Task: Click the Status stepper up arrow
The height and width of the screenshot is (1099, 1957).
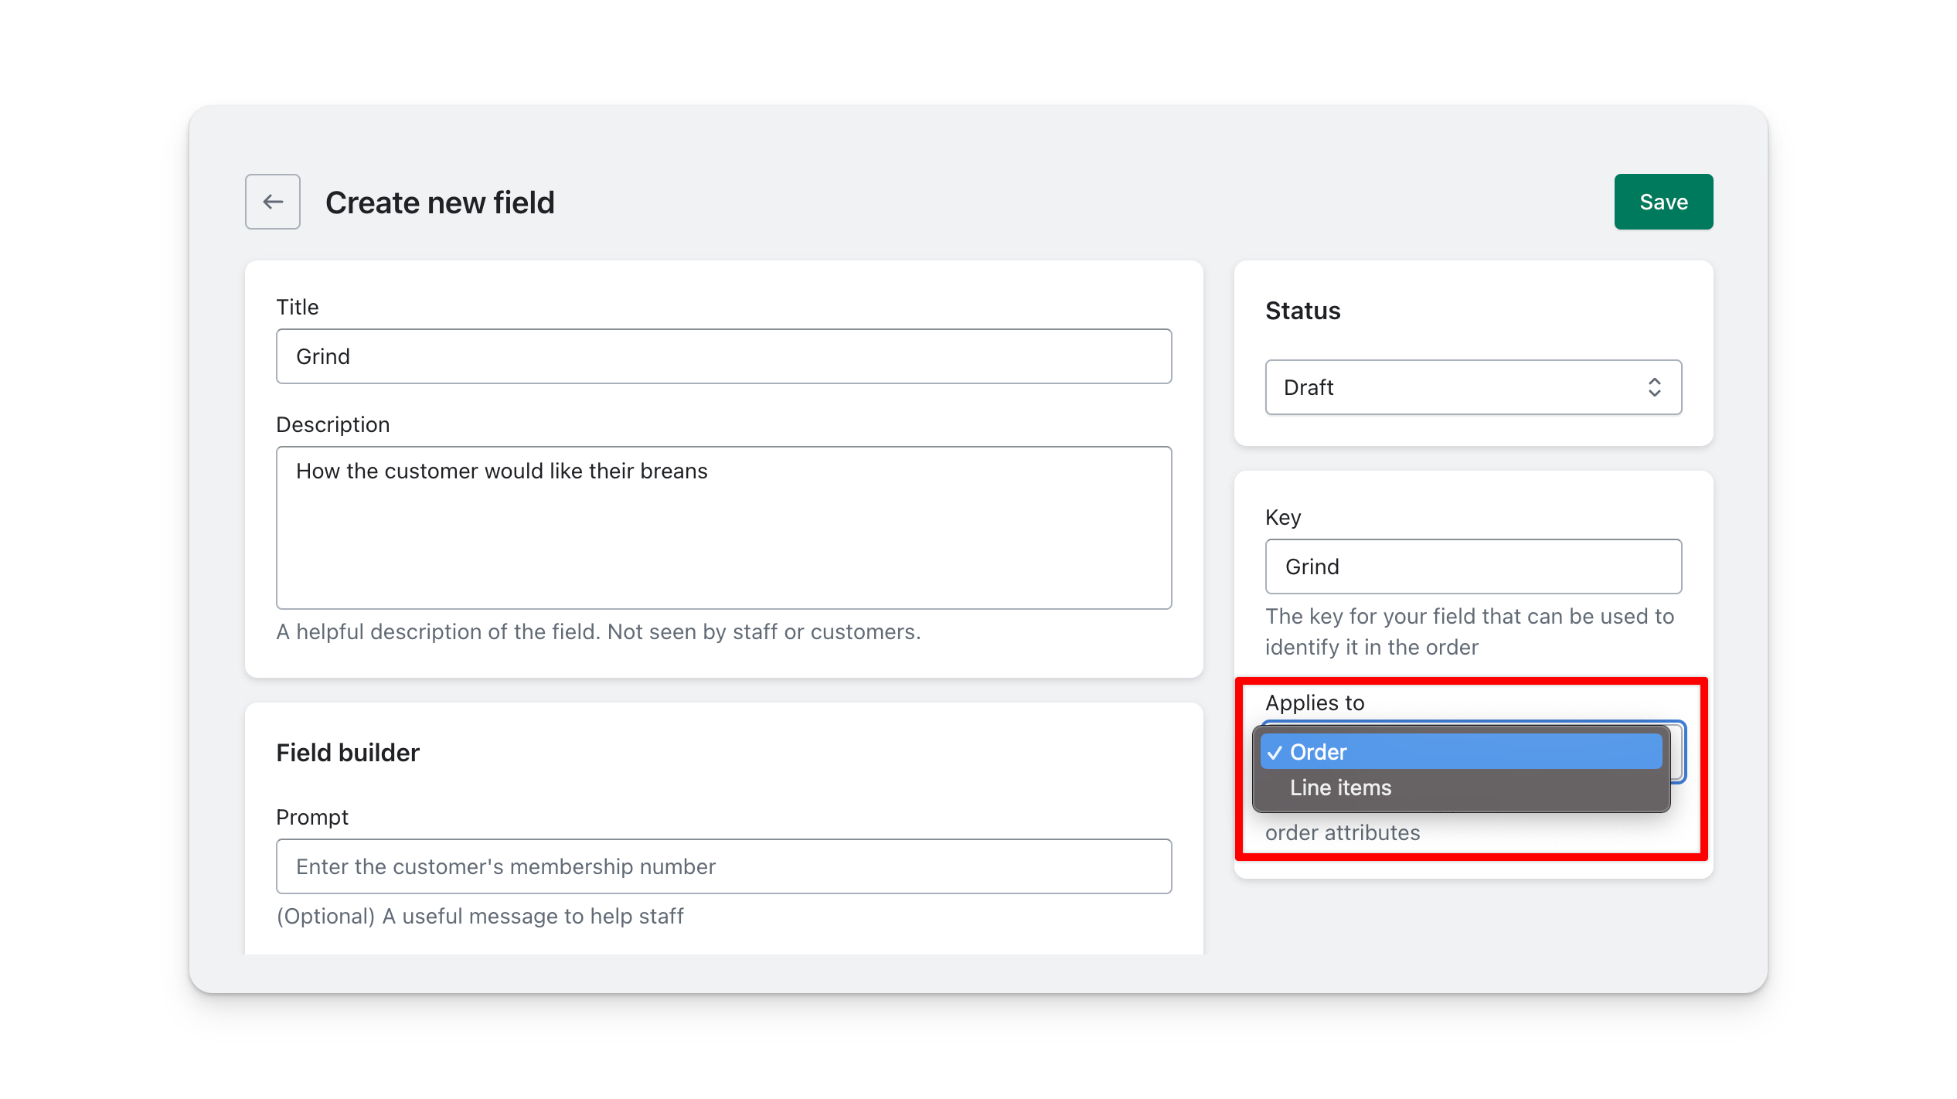Action: click(x=1655, y=382)
